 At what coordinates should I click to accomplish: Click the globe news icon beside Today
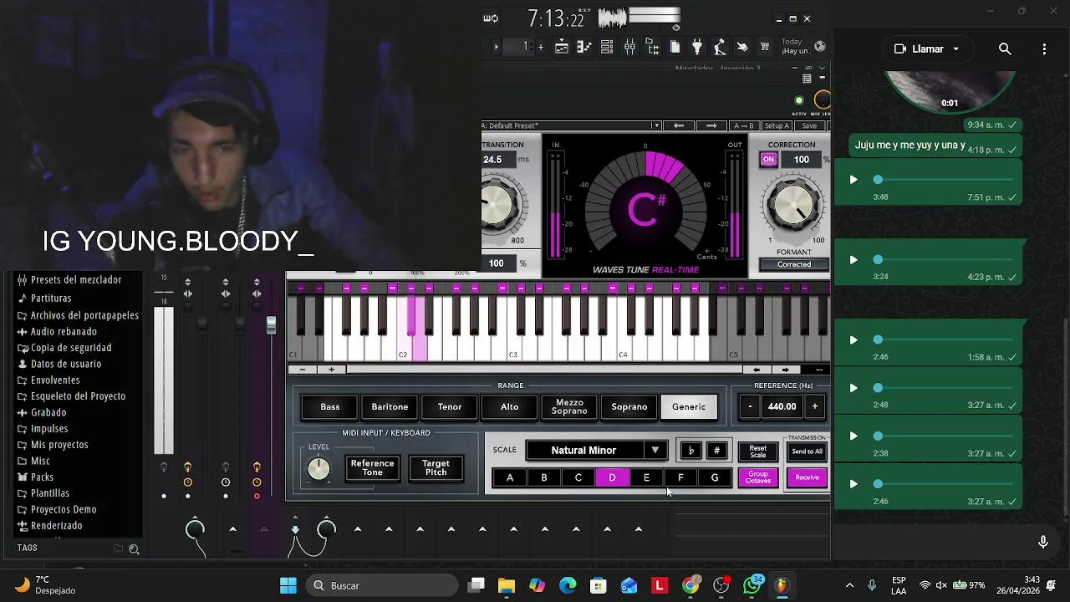[x=820, y=47]
